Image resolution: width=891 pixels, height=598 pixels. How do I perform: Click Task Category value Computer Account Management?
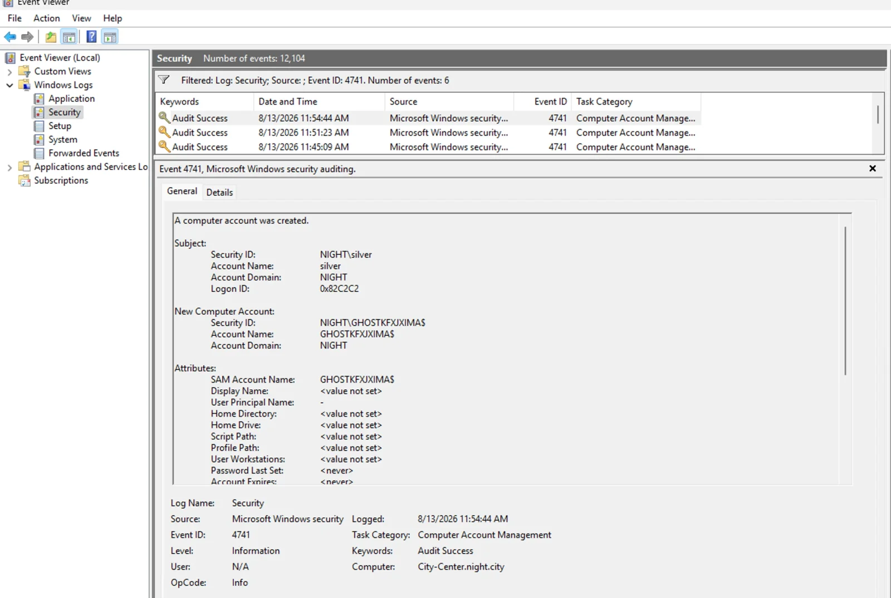[484, 535]
